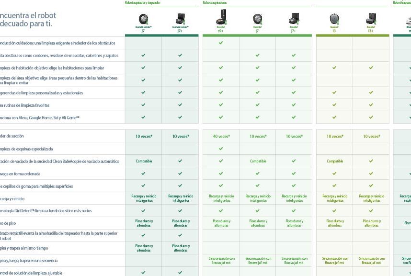Open the 'Robots aspiradoras' category heading
Viewport: 411px width, 276px height.
[x=215, y=2]
